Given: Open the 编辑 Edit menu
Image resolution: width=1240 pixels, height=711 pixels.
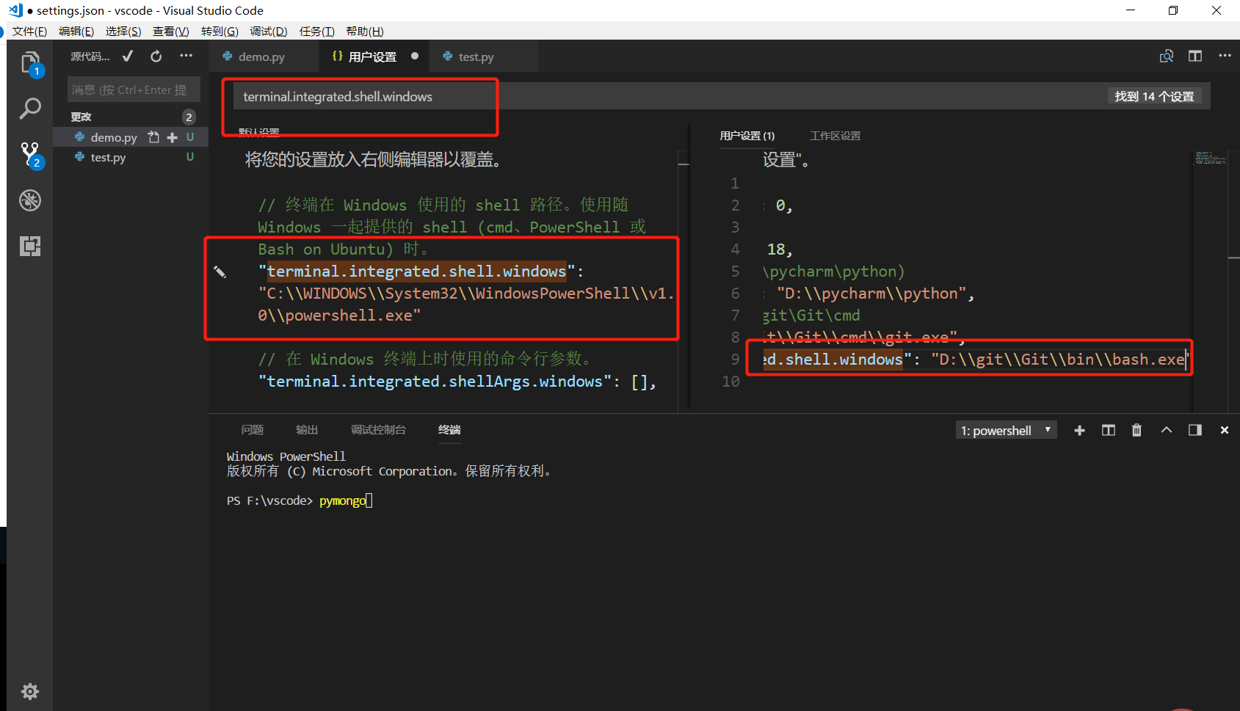Looking at the screenshot, I should (x=76, y=31).
